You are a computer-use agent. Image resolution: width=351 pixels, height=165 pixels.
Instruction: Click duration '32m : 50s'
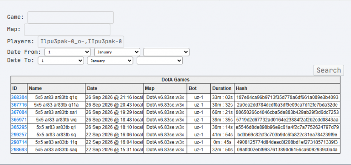[x=222, y=150]
